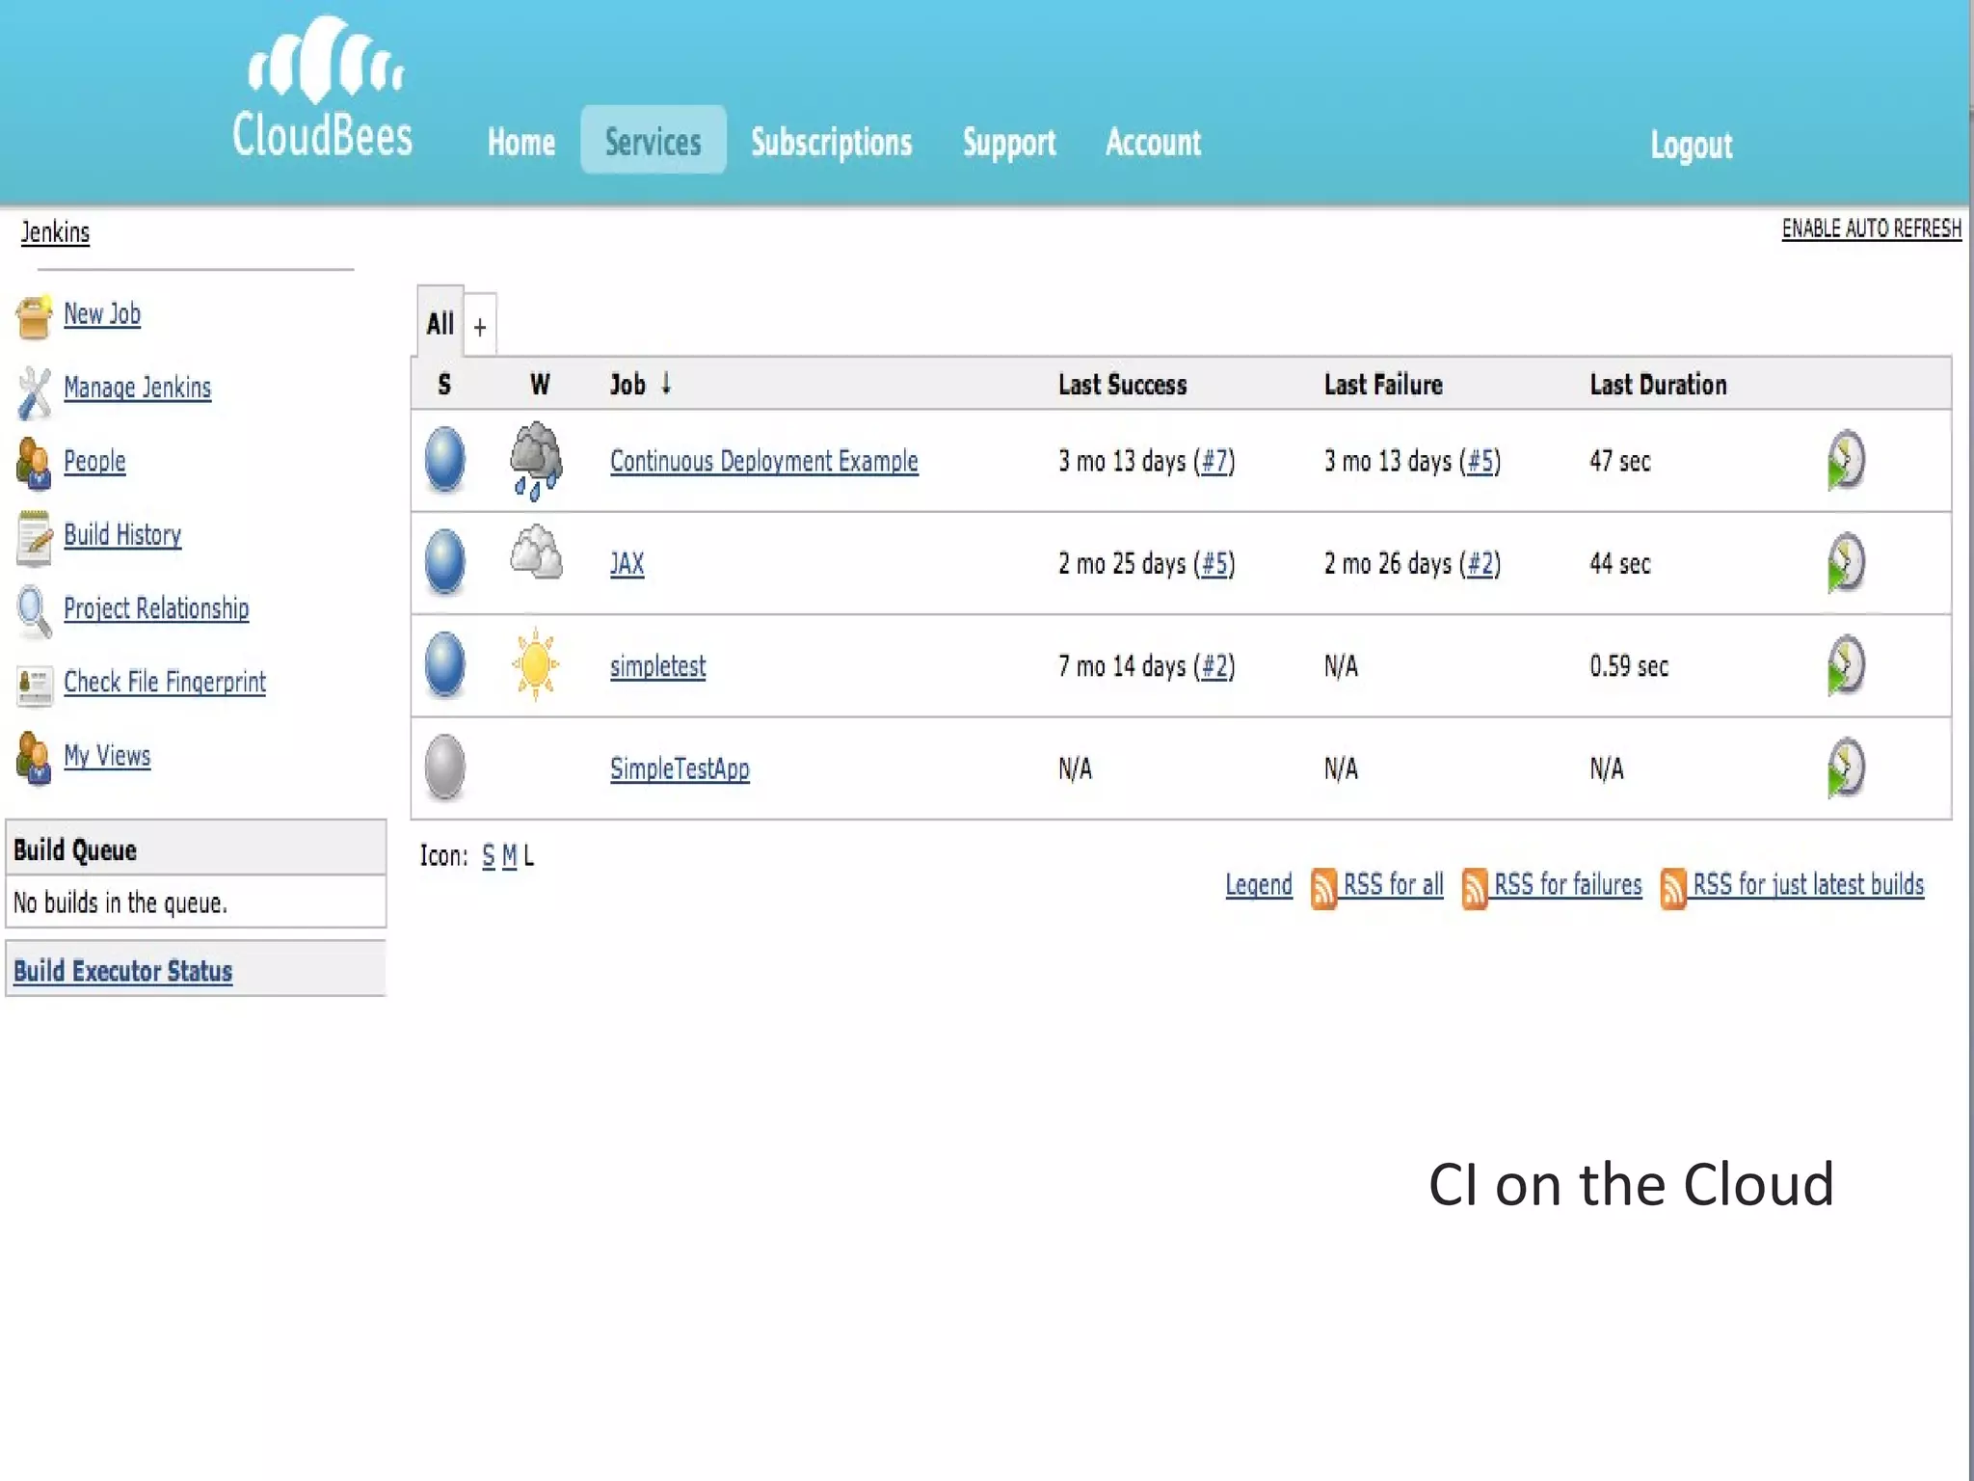Screen dimensions: 1974x1481
Task: Set icon size to M
Action: (510, 856)
